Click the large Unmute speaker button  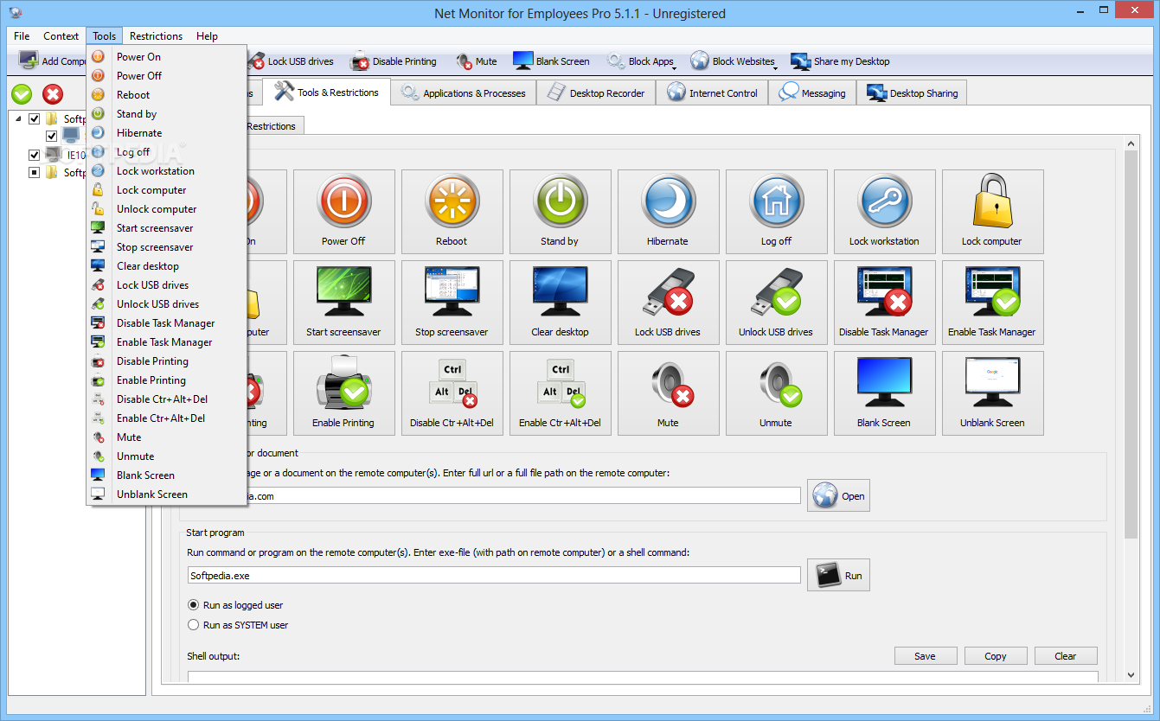tap(776, 392)
